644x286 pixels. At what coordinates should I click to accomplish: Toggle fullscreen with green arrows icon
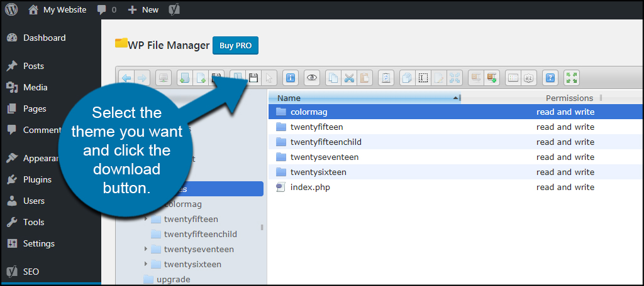click(x=571, y=77)
